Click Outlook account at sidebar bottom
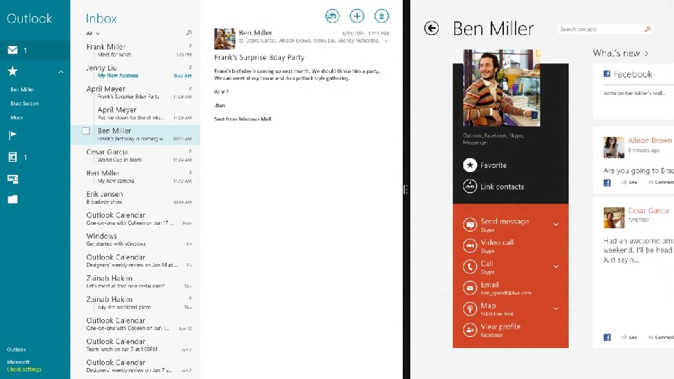The height and width of the screenshot is (379, 674). (17, 349)
